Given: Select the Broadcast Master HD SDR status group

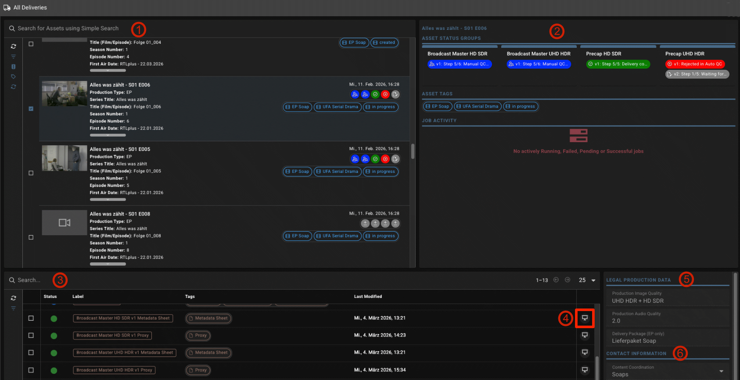Looking at the screenshot, I should tap(457, 54).
